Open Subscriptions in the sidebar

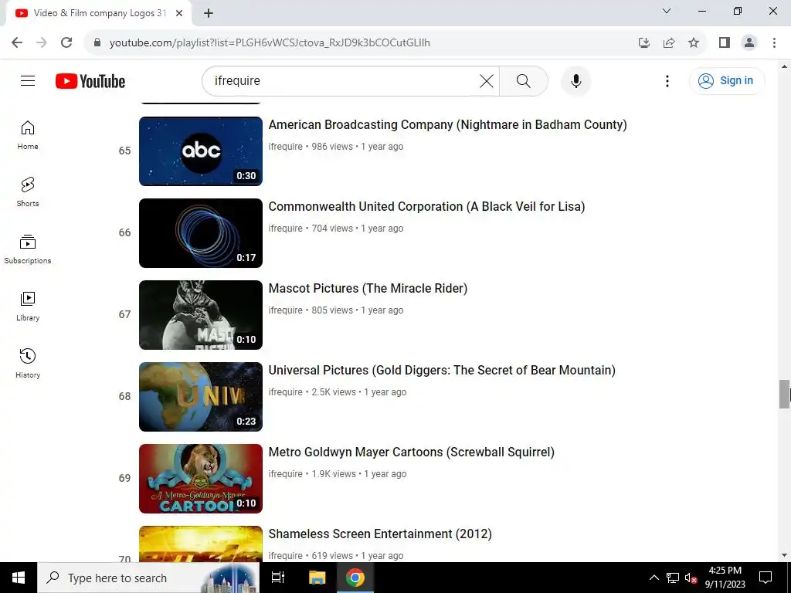click(28, 249)
